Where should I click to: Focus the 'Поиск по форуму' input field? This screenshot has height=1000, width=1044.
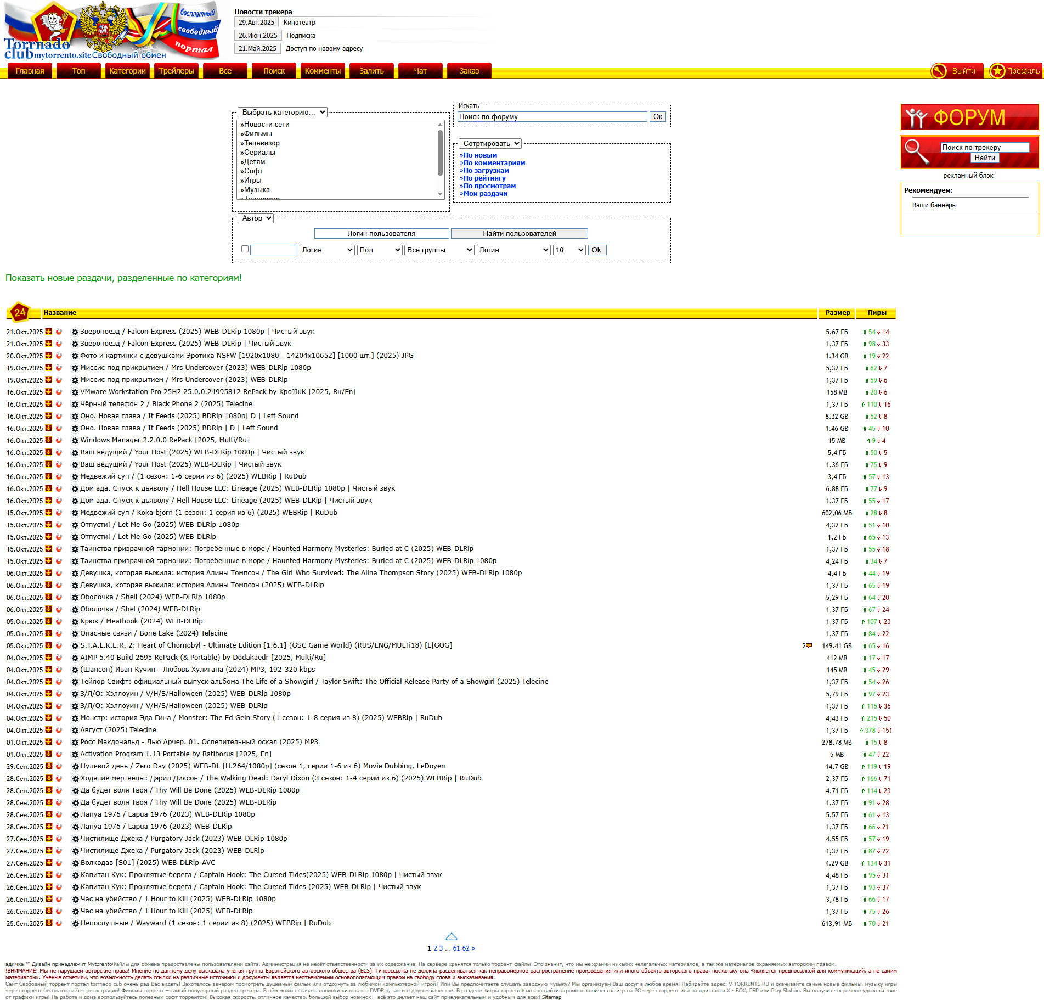point(552,117)
